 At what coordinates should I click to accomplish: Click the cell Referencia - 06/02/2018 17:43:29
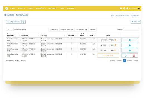coord(30,45)
